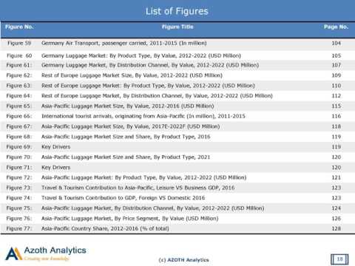Click page number 107

(337, 65)
